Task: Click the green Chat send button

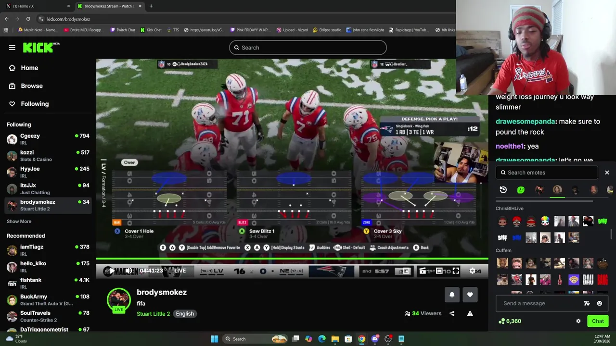Action: pyautogui.click(x=598, y=321)
